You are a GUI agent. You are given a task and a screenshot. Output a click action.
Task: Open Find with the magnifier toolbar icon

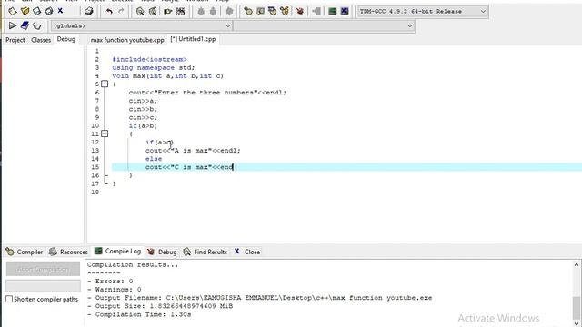tap(140, 12)
